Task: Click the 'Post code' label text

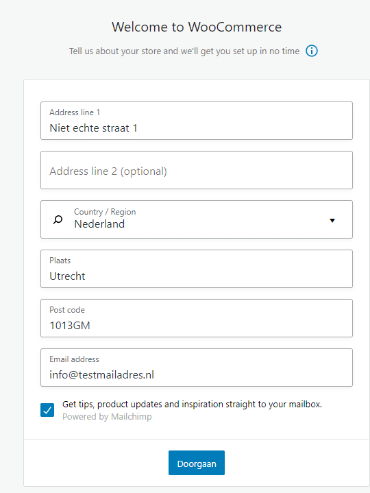Action: 67,310
